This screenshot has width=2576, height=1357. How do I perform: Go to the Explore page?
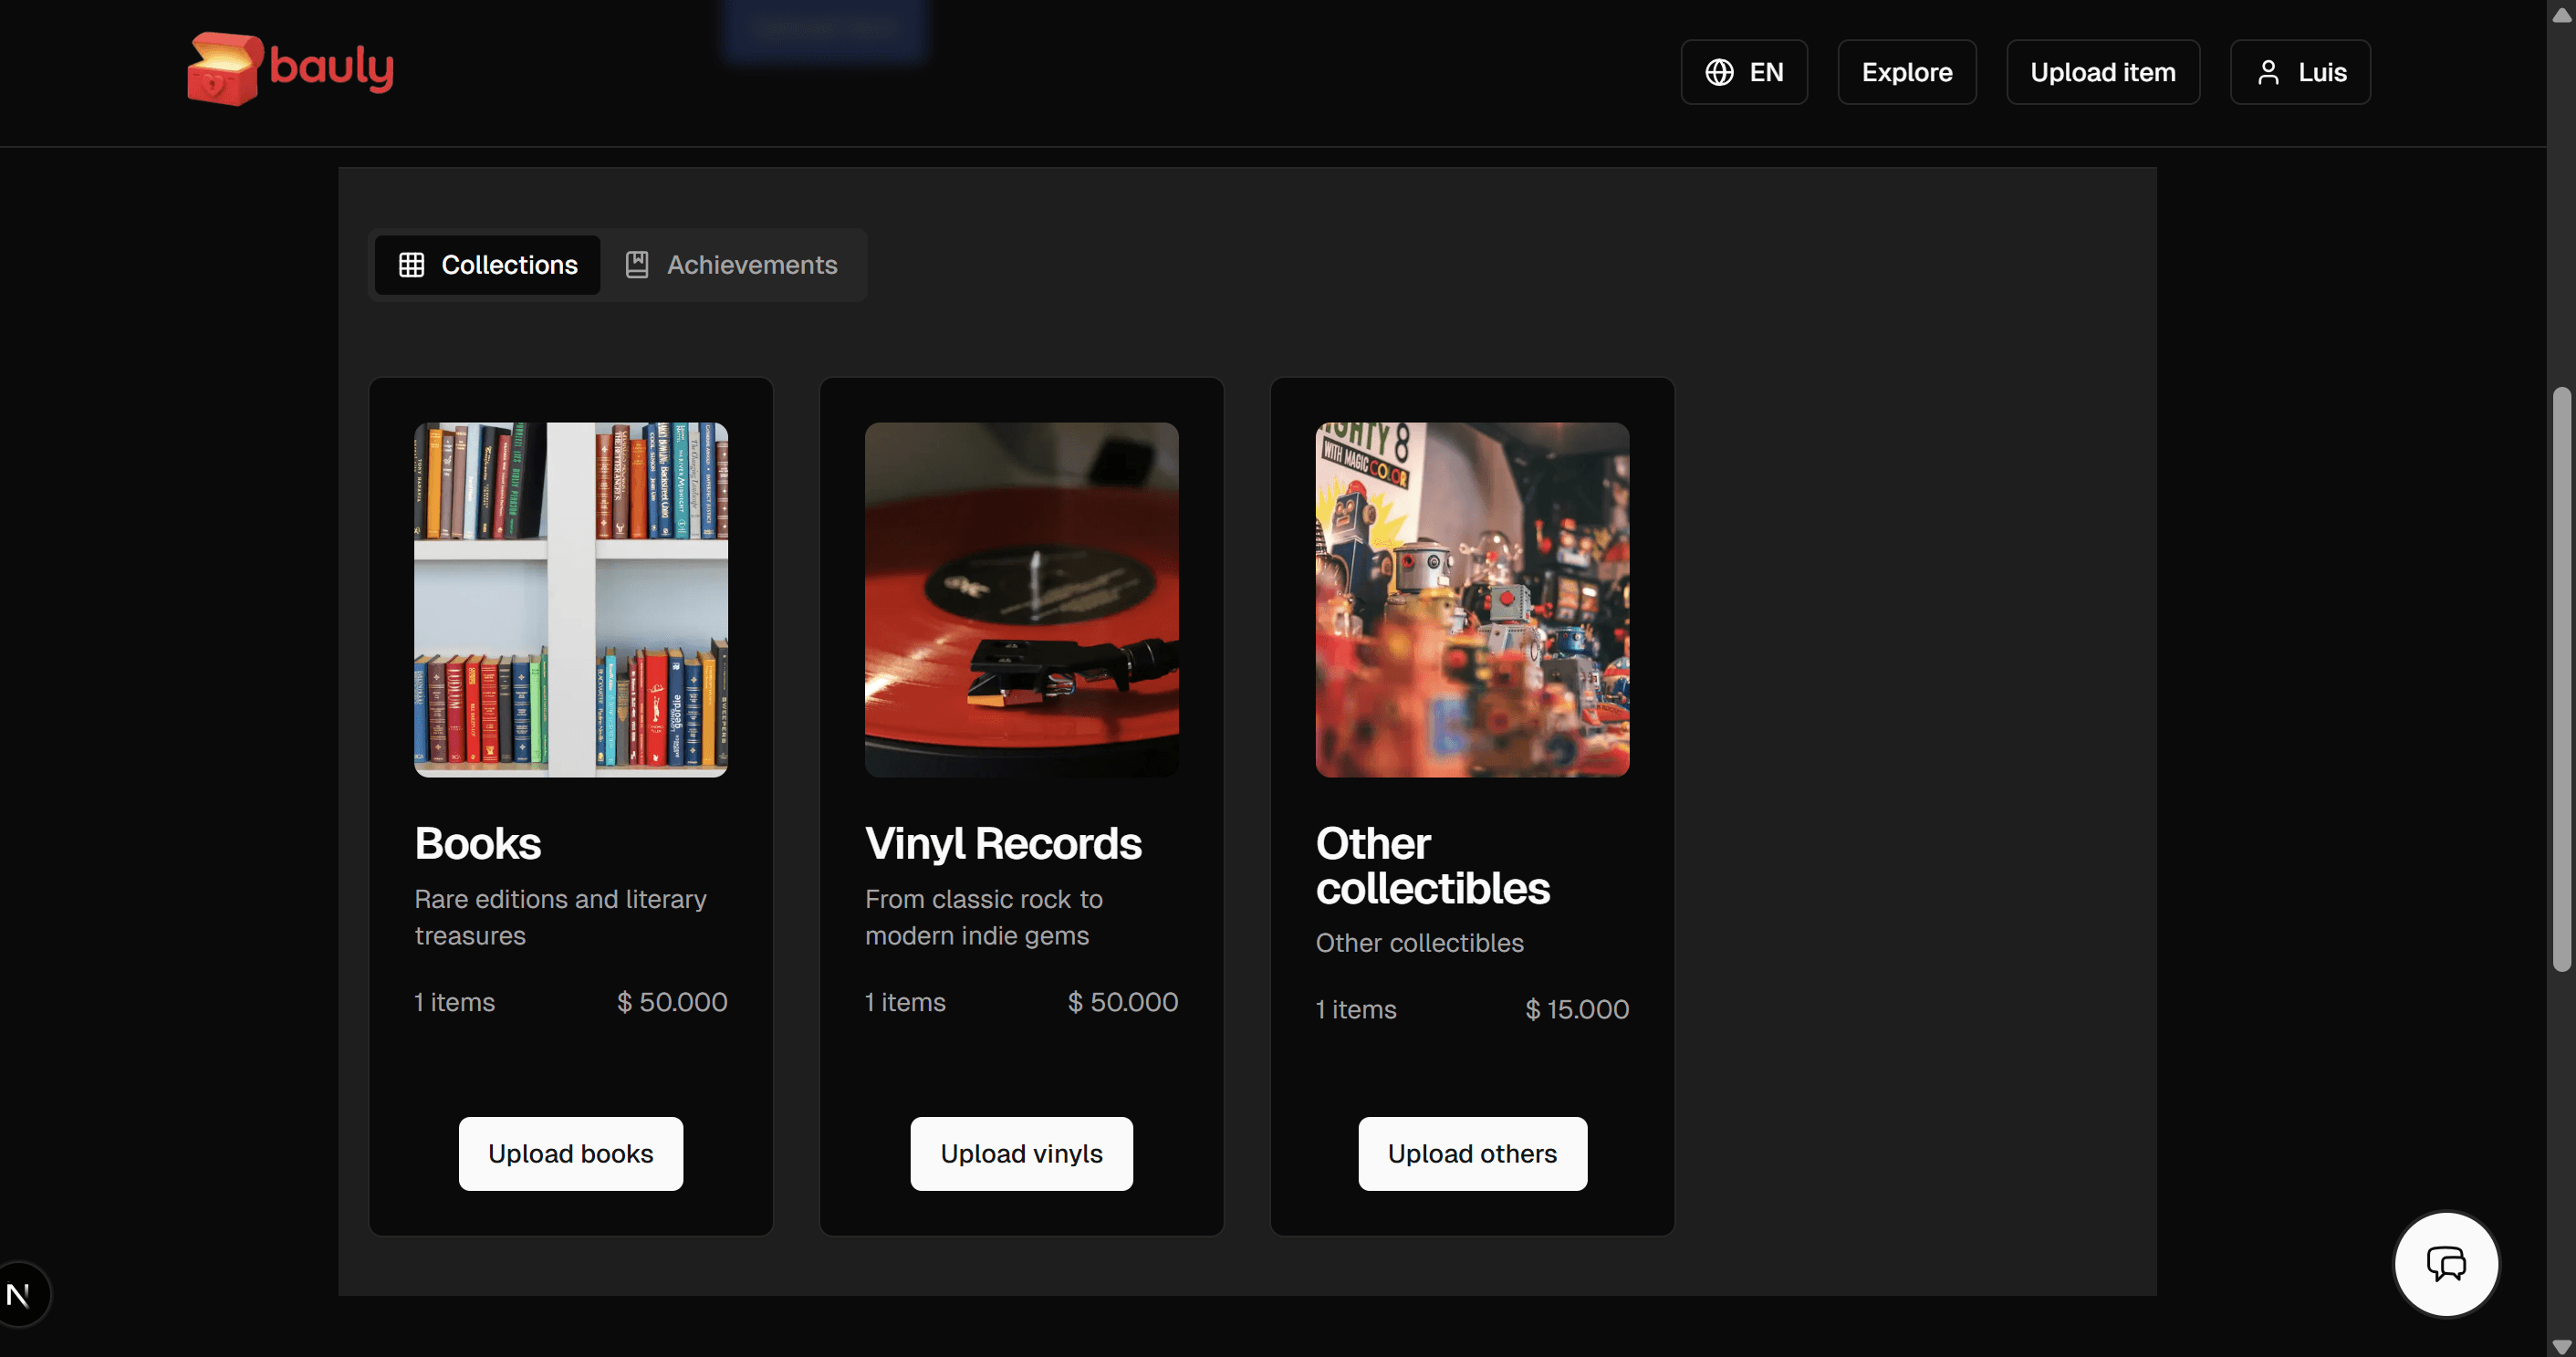[x=1907, y=72]
